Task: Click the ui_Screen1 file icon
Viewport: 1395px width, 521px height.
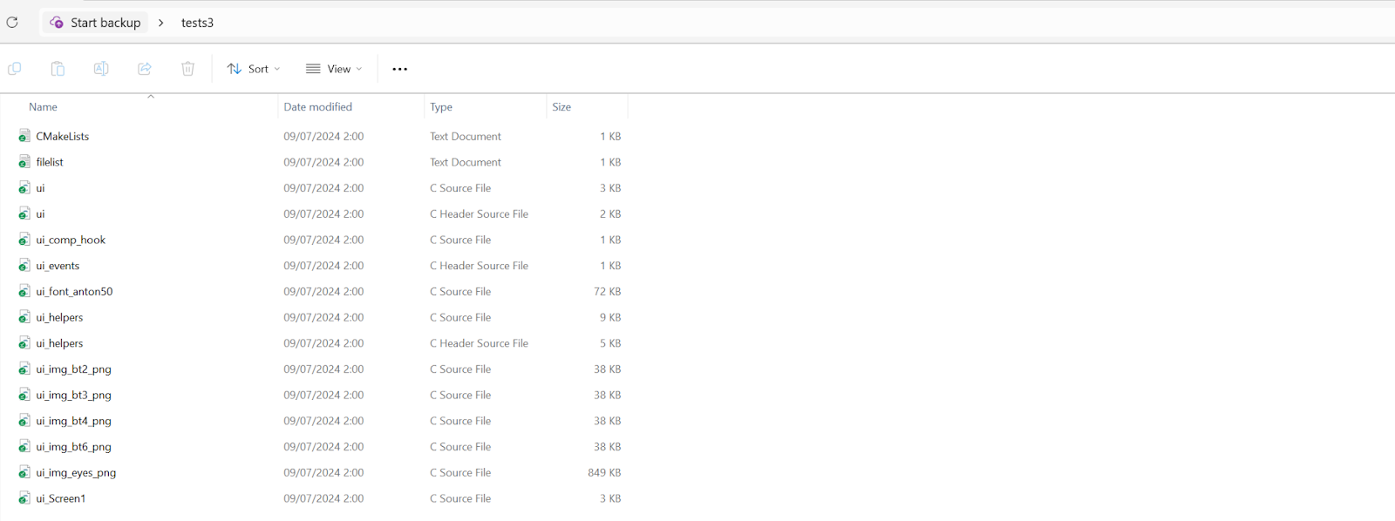Action: [24, 498]
